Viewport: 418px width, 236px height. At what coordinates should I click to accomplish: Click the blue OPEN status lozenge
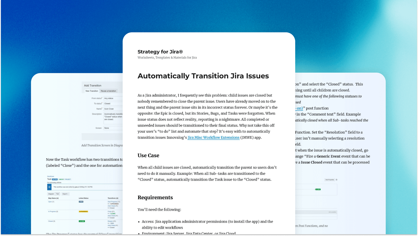tap(81, 202)
